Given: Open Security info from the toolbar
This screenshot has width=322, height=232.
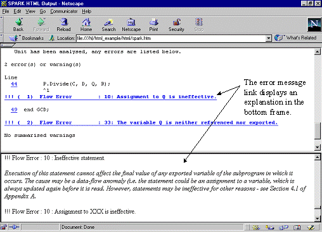Looking at the screenshot, I should (176, 25).
